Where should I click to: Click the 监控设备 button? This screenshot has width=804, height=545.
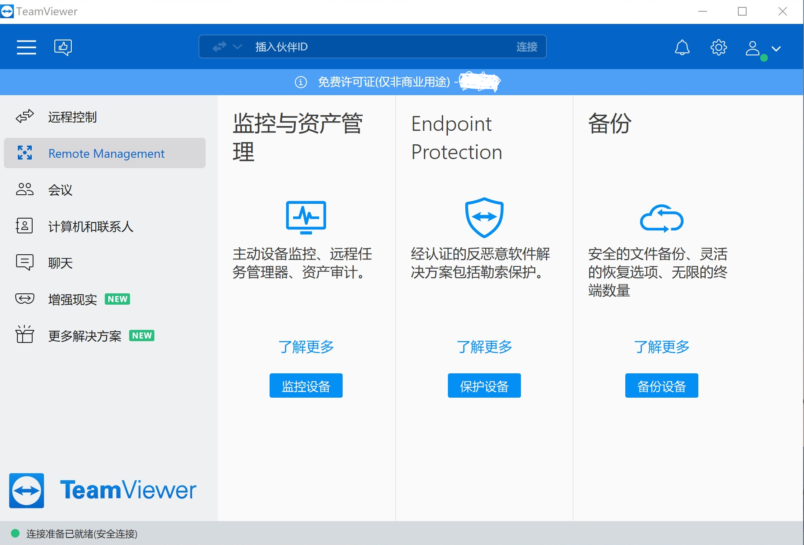point(306,385)
